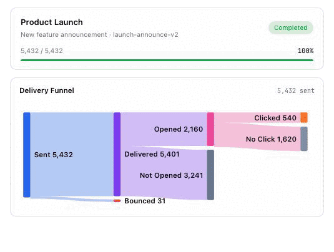Click the Sent 5,432 label

point(54,155)
